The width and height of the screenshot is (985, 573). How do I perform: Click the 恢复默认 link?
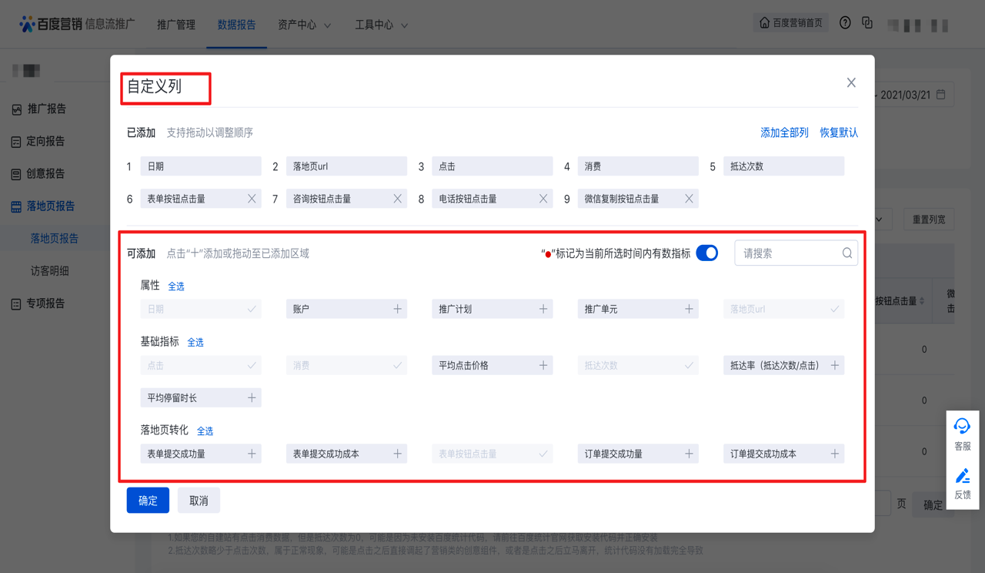(x=838, y=132)
